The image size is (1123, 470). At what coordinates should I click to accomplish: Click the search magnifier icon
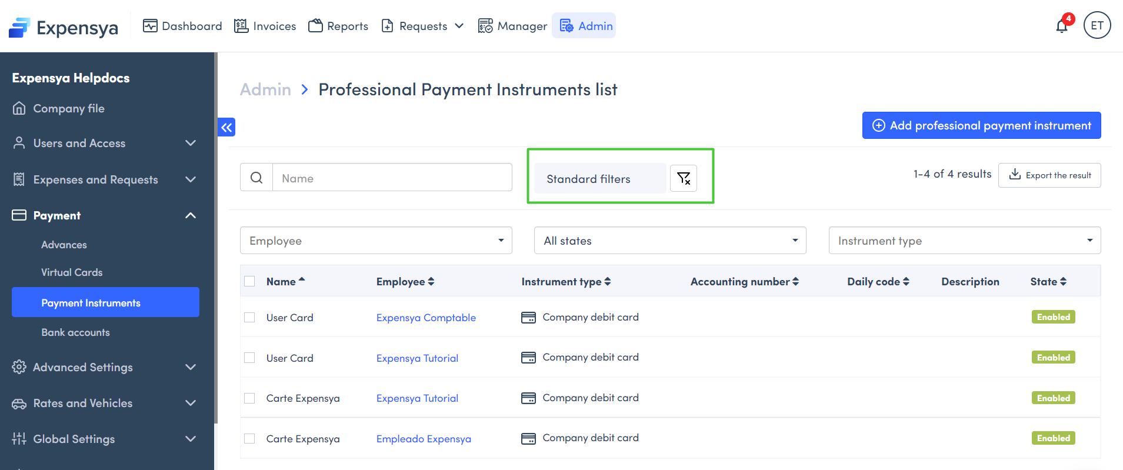[x=256, y=178]
